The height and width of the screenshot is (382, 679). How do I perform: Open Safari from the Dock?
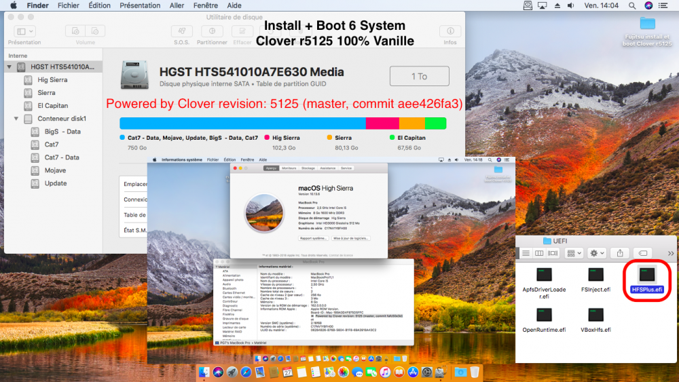click(x=246, y=372)
